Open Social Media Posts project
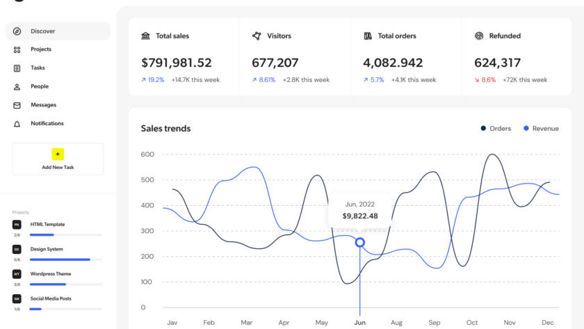Screen dimensions: 584x329 point(51,298)
